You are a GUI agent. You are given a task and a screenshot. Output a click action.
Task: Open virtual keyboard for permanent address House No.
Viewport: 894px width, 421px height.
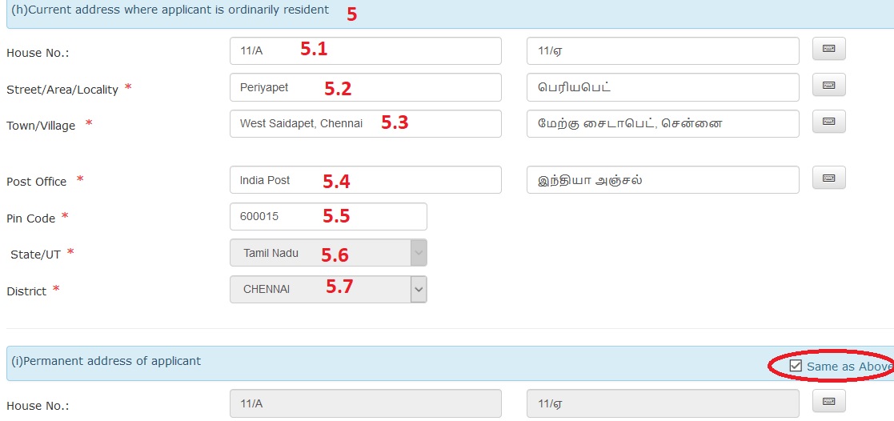(x=828, y=401)
